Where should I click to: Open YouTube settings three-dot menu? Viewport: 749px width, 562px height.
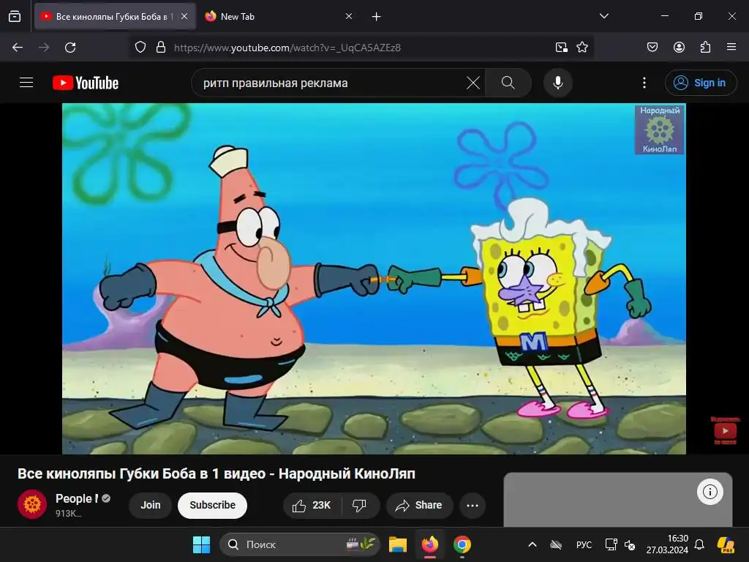[x=644, y=83]
